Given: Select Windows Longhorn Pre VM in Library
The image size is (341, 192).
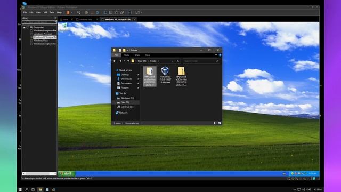Looking at the screenshot, I should click(x=45, y=31).
